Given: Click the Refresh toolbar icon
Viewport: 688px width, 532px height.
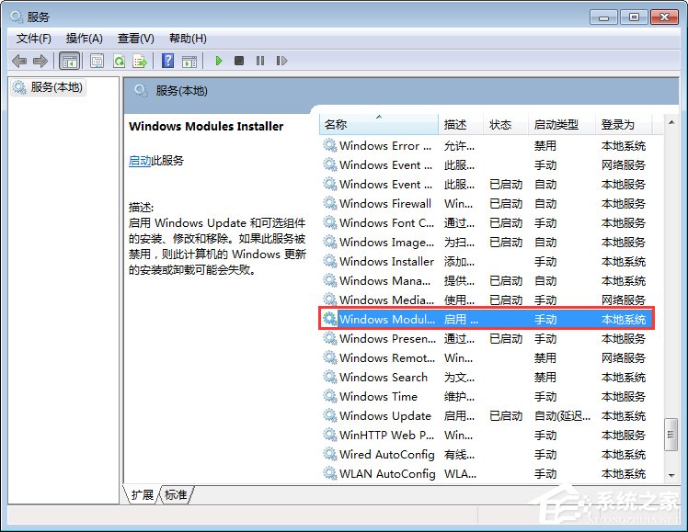Looking at the screenshot, I should point(119,61).
